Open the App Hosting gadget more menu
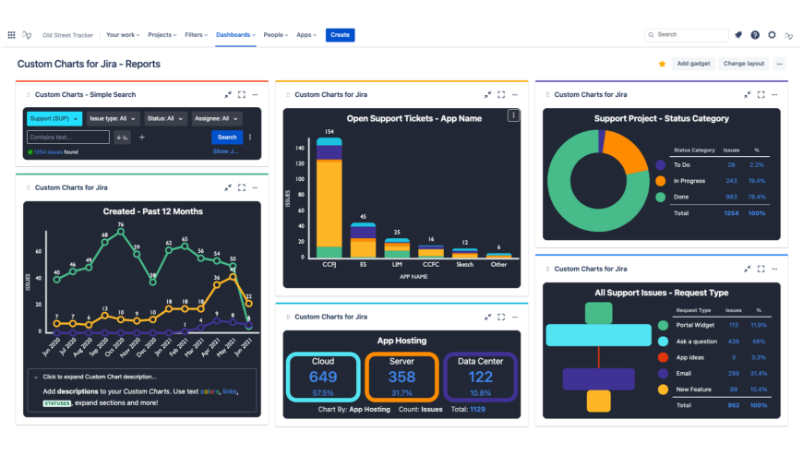The height and width of the screenshot is (456, 803). pos(515,317)
